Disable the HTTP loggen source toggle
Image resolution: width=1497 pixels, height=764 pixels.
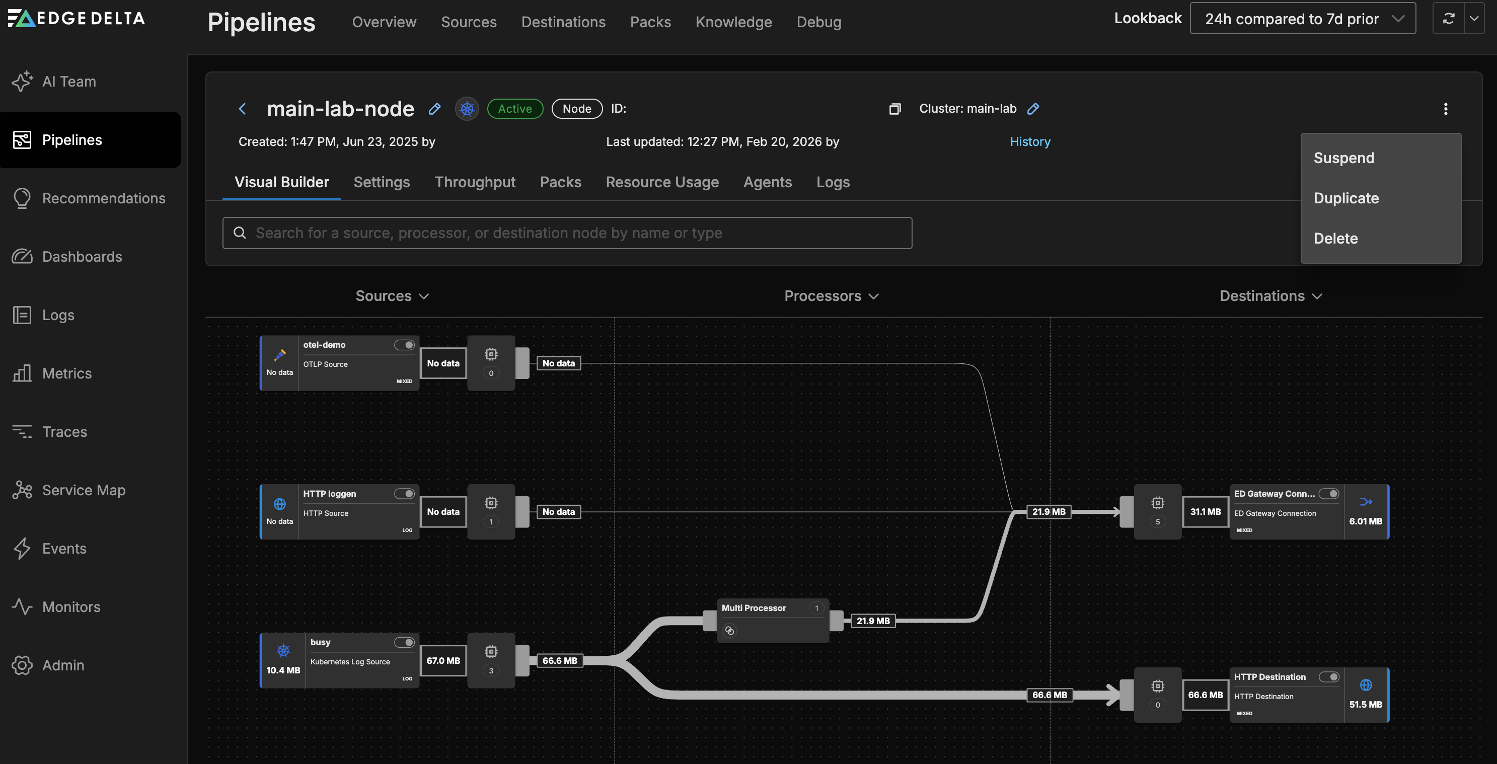pos(404,494)
